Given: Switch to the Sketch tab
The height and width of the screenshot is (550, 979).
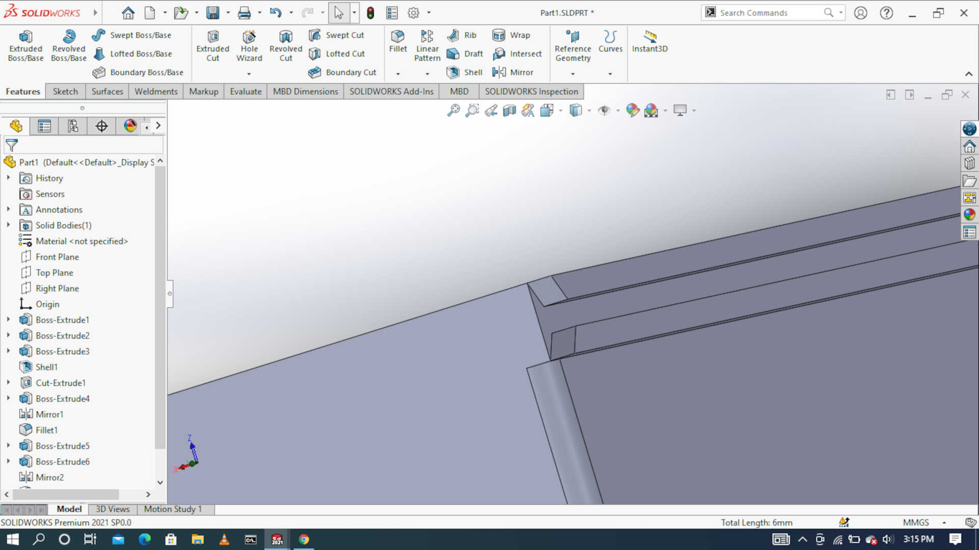Looking at the screenshot, I should pyautogui.click(x=65, y=91).
